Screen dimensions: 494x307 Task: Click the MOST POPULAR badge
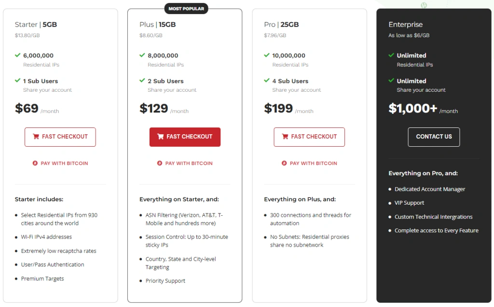(x=186, y=8)
